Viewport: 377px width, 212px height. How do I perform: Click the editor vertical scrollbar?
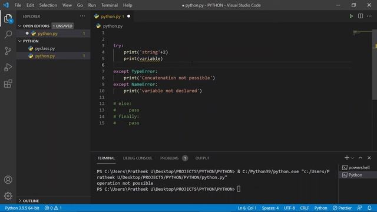375,65
